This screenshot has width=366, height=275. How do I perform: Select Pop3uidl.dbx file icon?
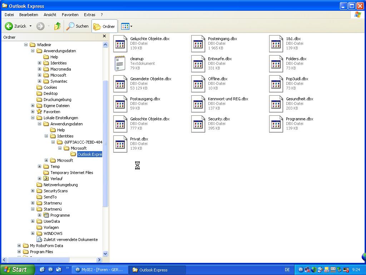pos(276,83)
